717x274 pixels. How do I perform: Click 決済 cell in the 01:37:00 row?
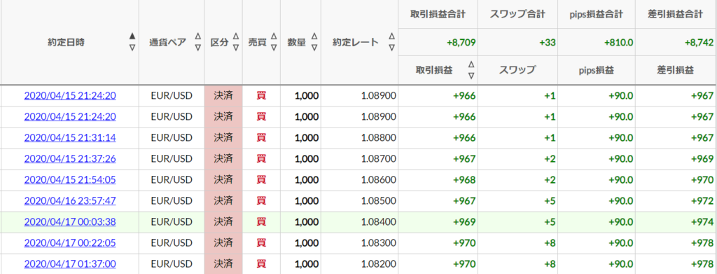(223, 264)
